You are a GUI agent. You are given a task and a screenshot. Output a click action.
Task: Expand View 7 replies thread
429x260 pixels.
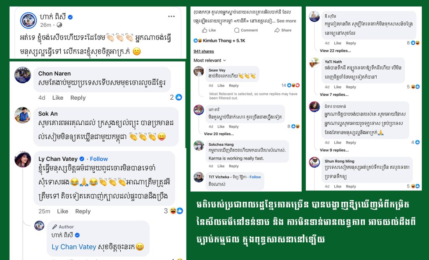(334, 95)
